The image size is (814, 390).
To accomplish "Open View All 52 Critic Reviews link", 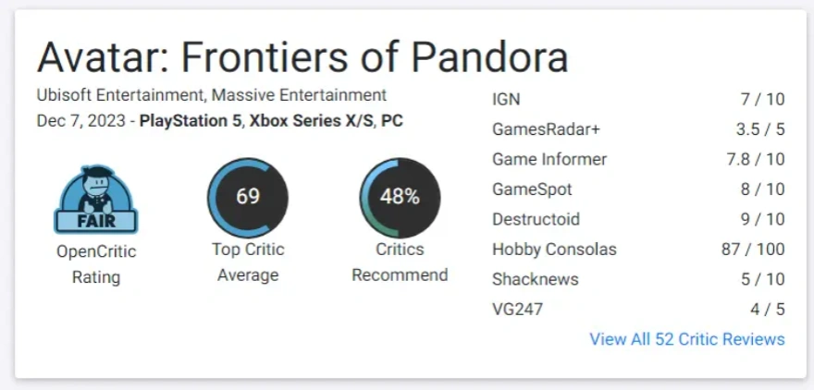I will (686, 339).
